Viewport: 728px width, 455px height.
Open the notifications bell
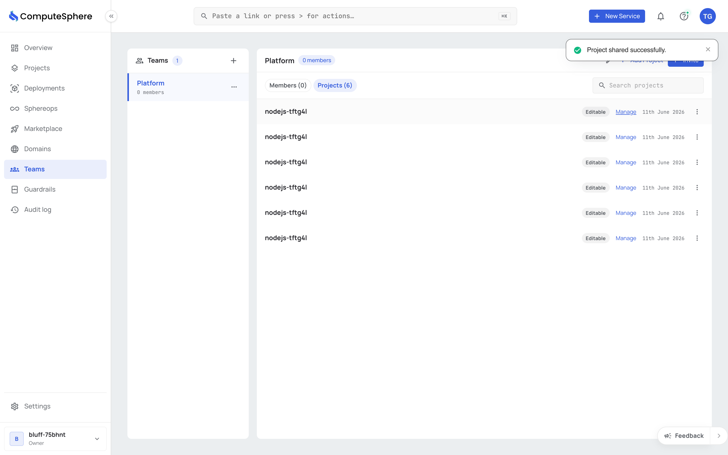(x=661, y=16)
